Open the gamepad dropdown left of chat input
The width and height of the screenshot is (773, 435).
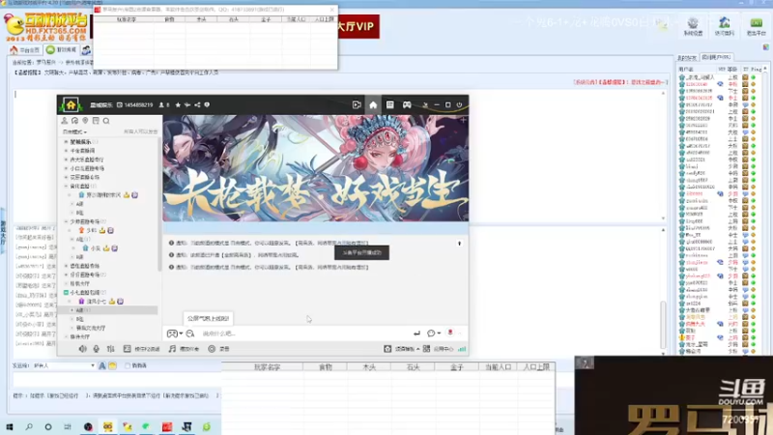174,333
